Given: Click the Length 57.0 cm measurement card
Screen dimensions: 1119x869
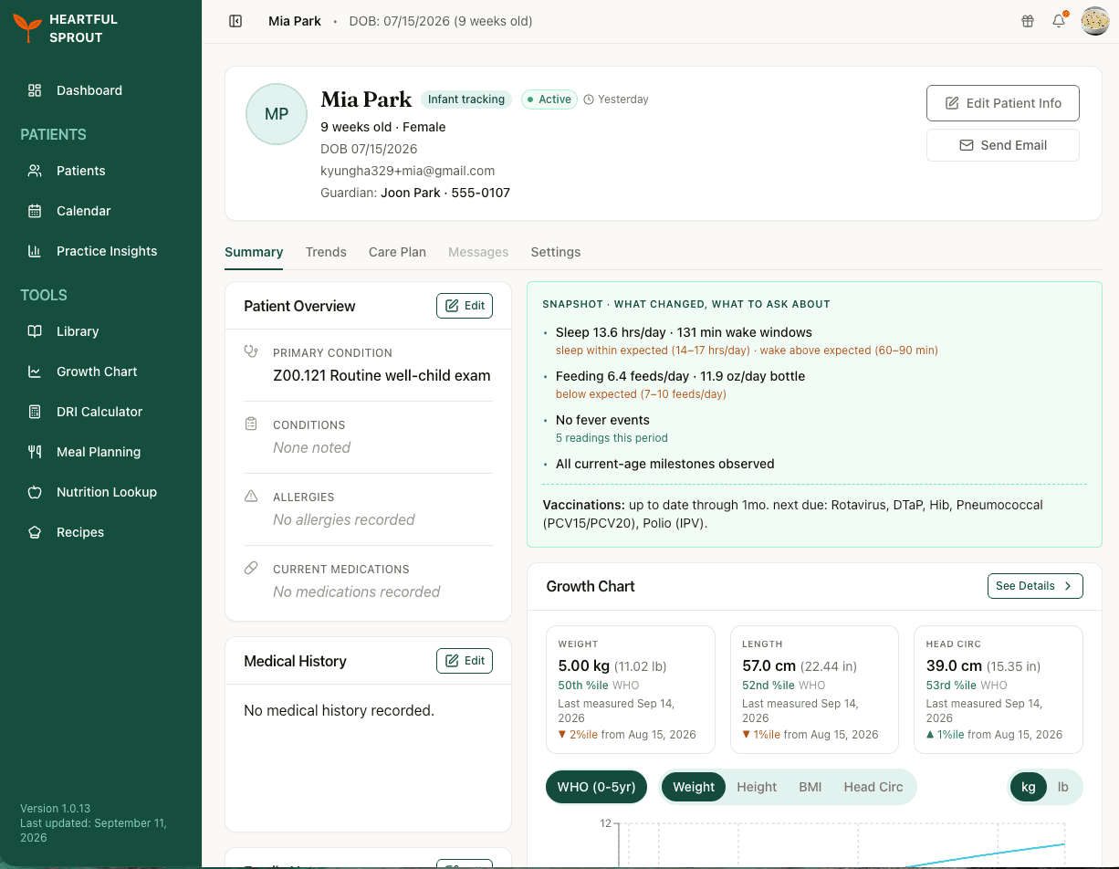Looking at the screenshot, I should (814, 689).
